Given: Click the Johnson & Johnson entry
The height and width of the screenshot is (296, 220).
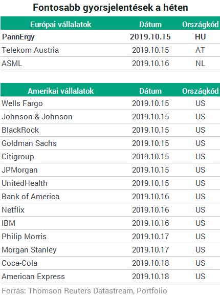Looking at the screenshot, I should coord(37,117).
